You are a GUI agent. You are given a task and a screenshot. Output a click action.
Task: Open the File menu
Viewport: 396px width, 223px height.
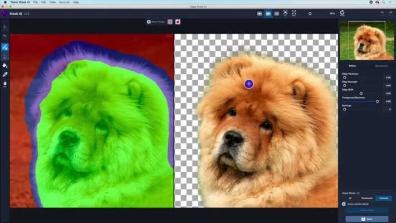coord(35,2)
